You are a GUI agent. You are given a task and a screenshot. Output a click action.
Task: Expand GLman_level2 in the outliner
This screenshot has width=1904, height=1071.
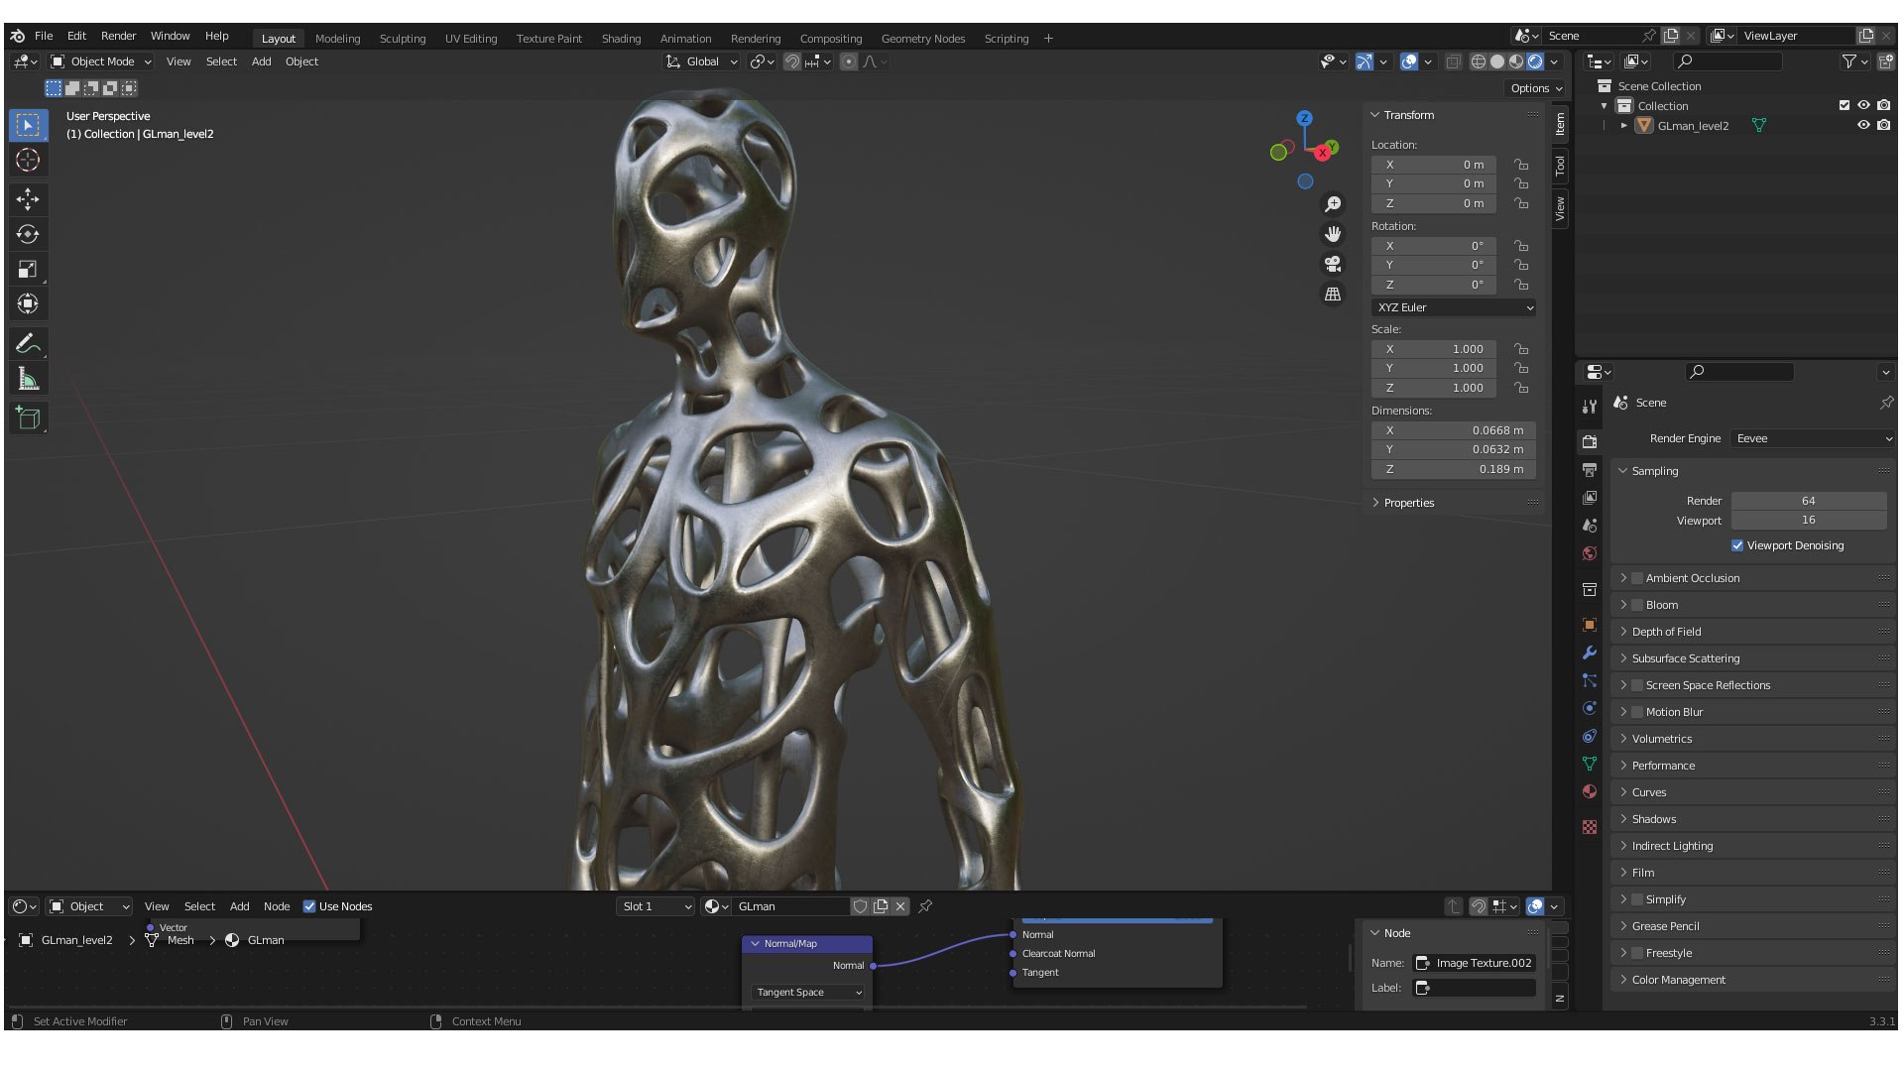pyautogui.click(x=1623, y=126)
